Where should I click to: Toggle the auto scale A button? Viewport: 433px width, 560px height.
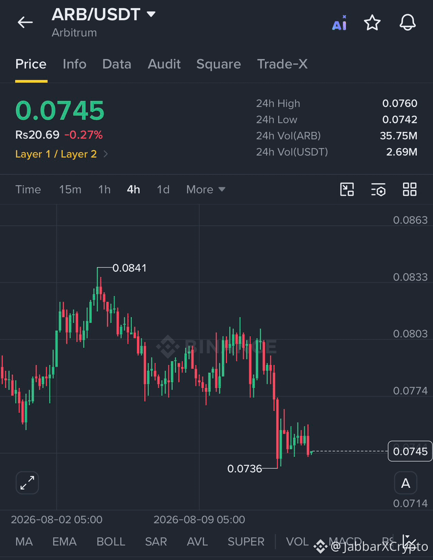click(x=405, y=483)
